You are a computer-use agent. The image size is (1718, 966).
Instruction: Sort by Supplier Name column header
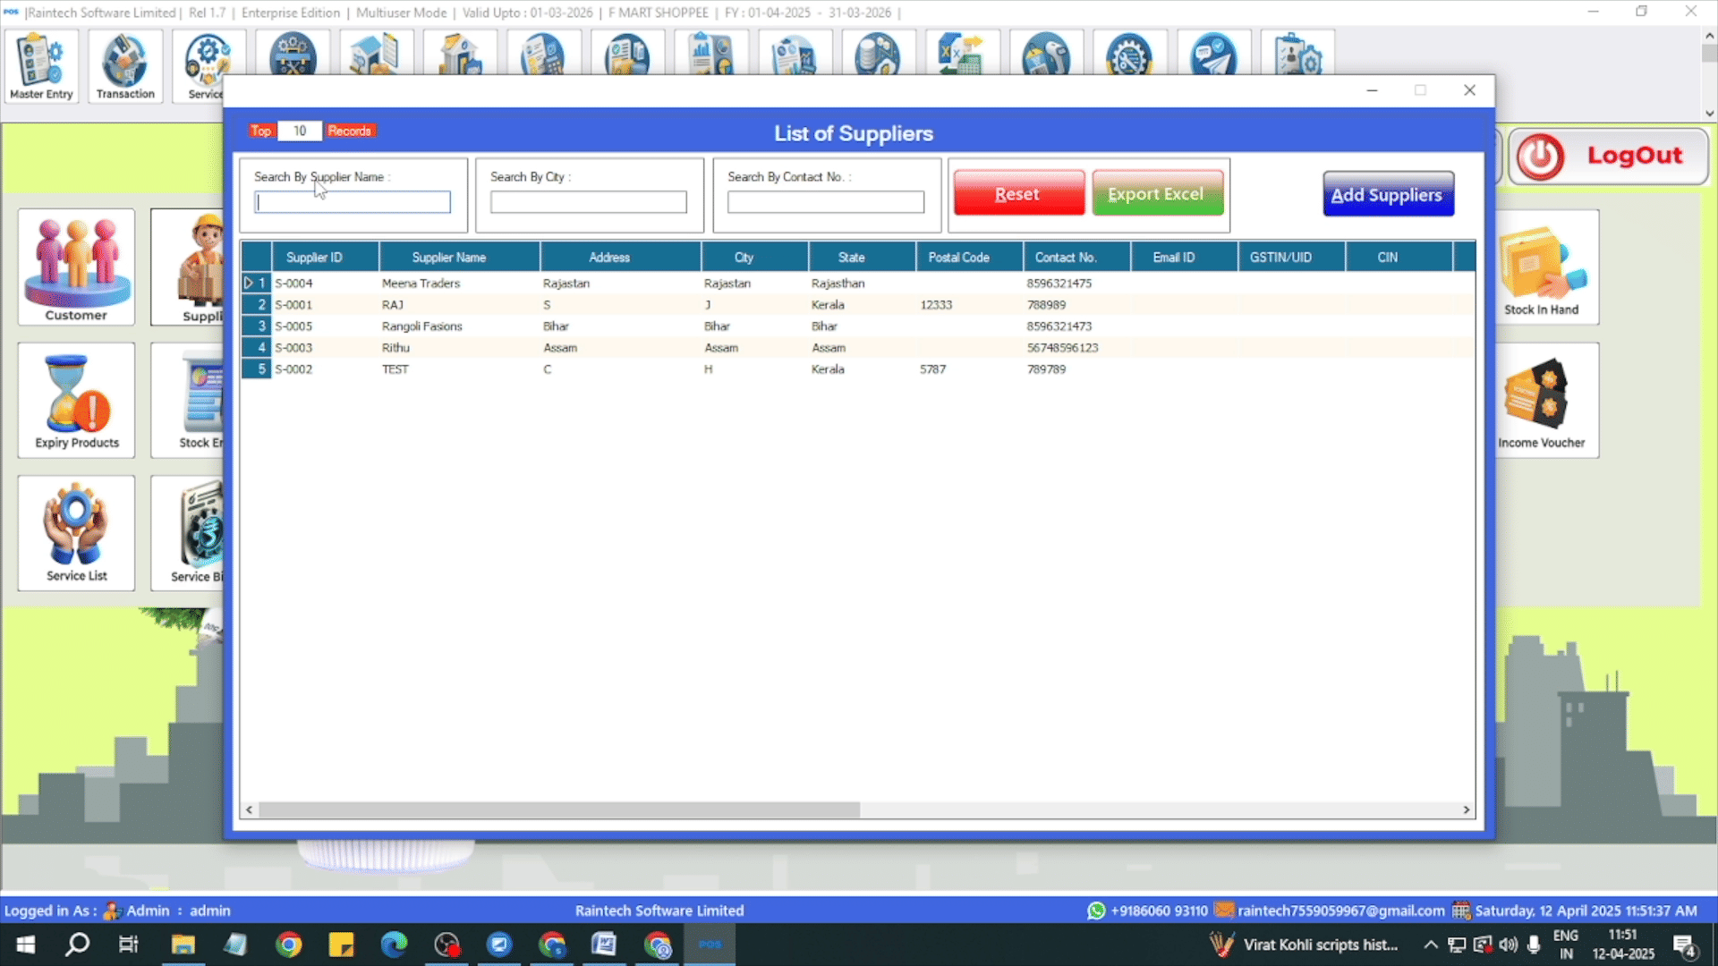tap(449, 257)
